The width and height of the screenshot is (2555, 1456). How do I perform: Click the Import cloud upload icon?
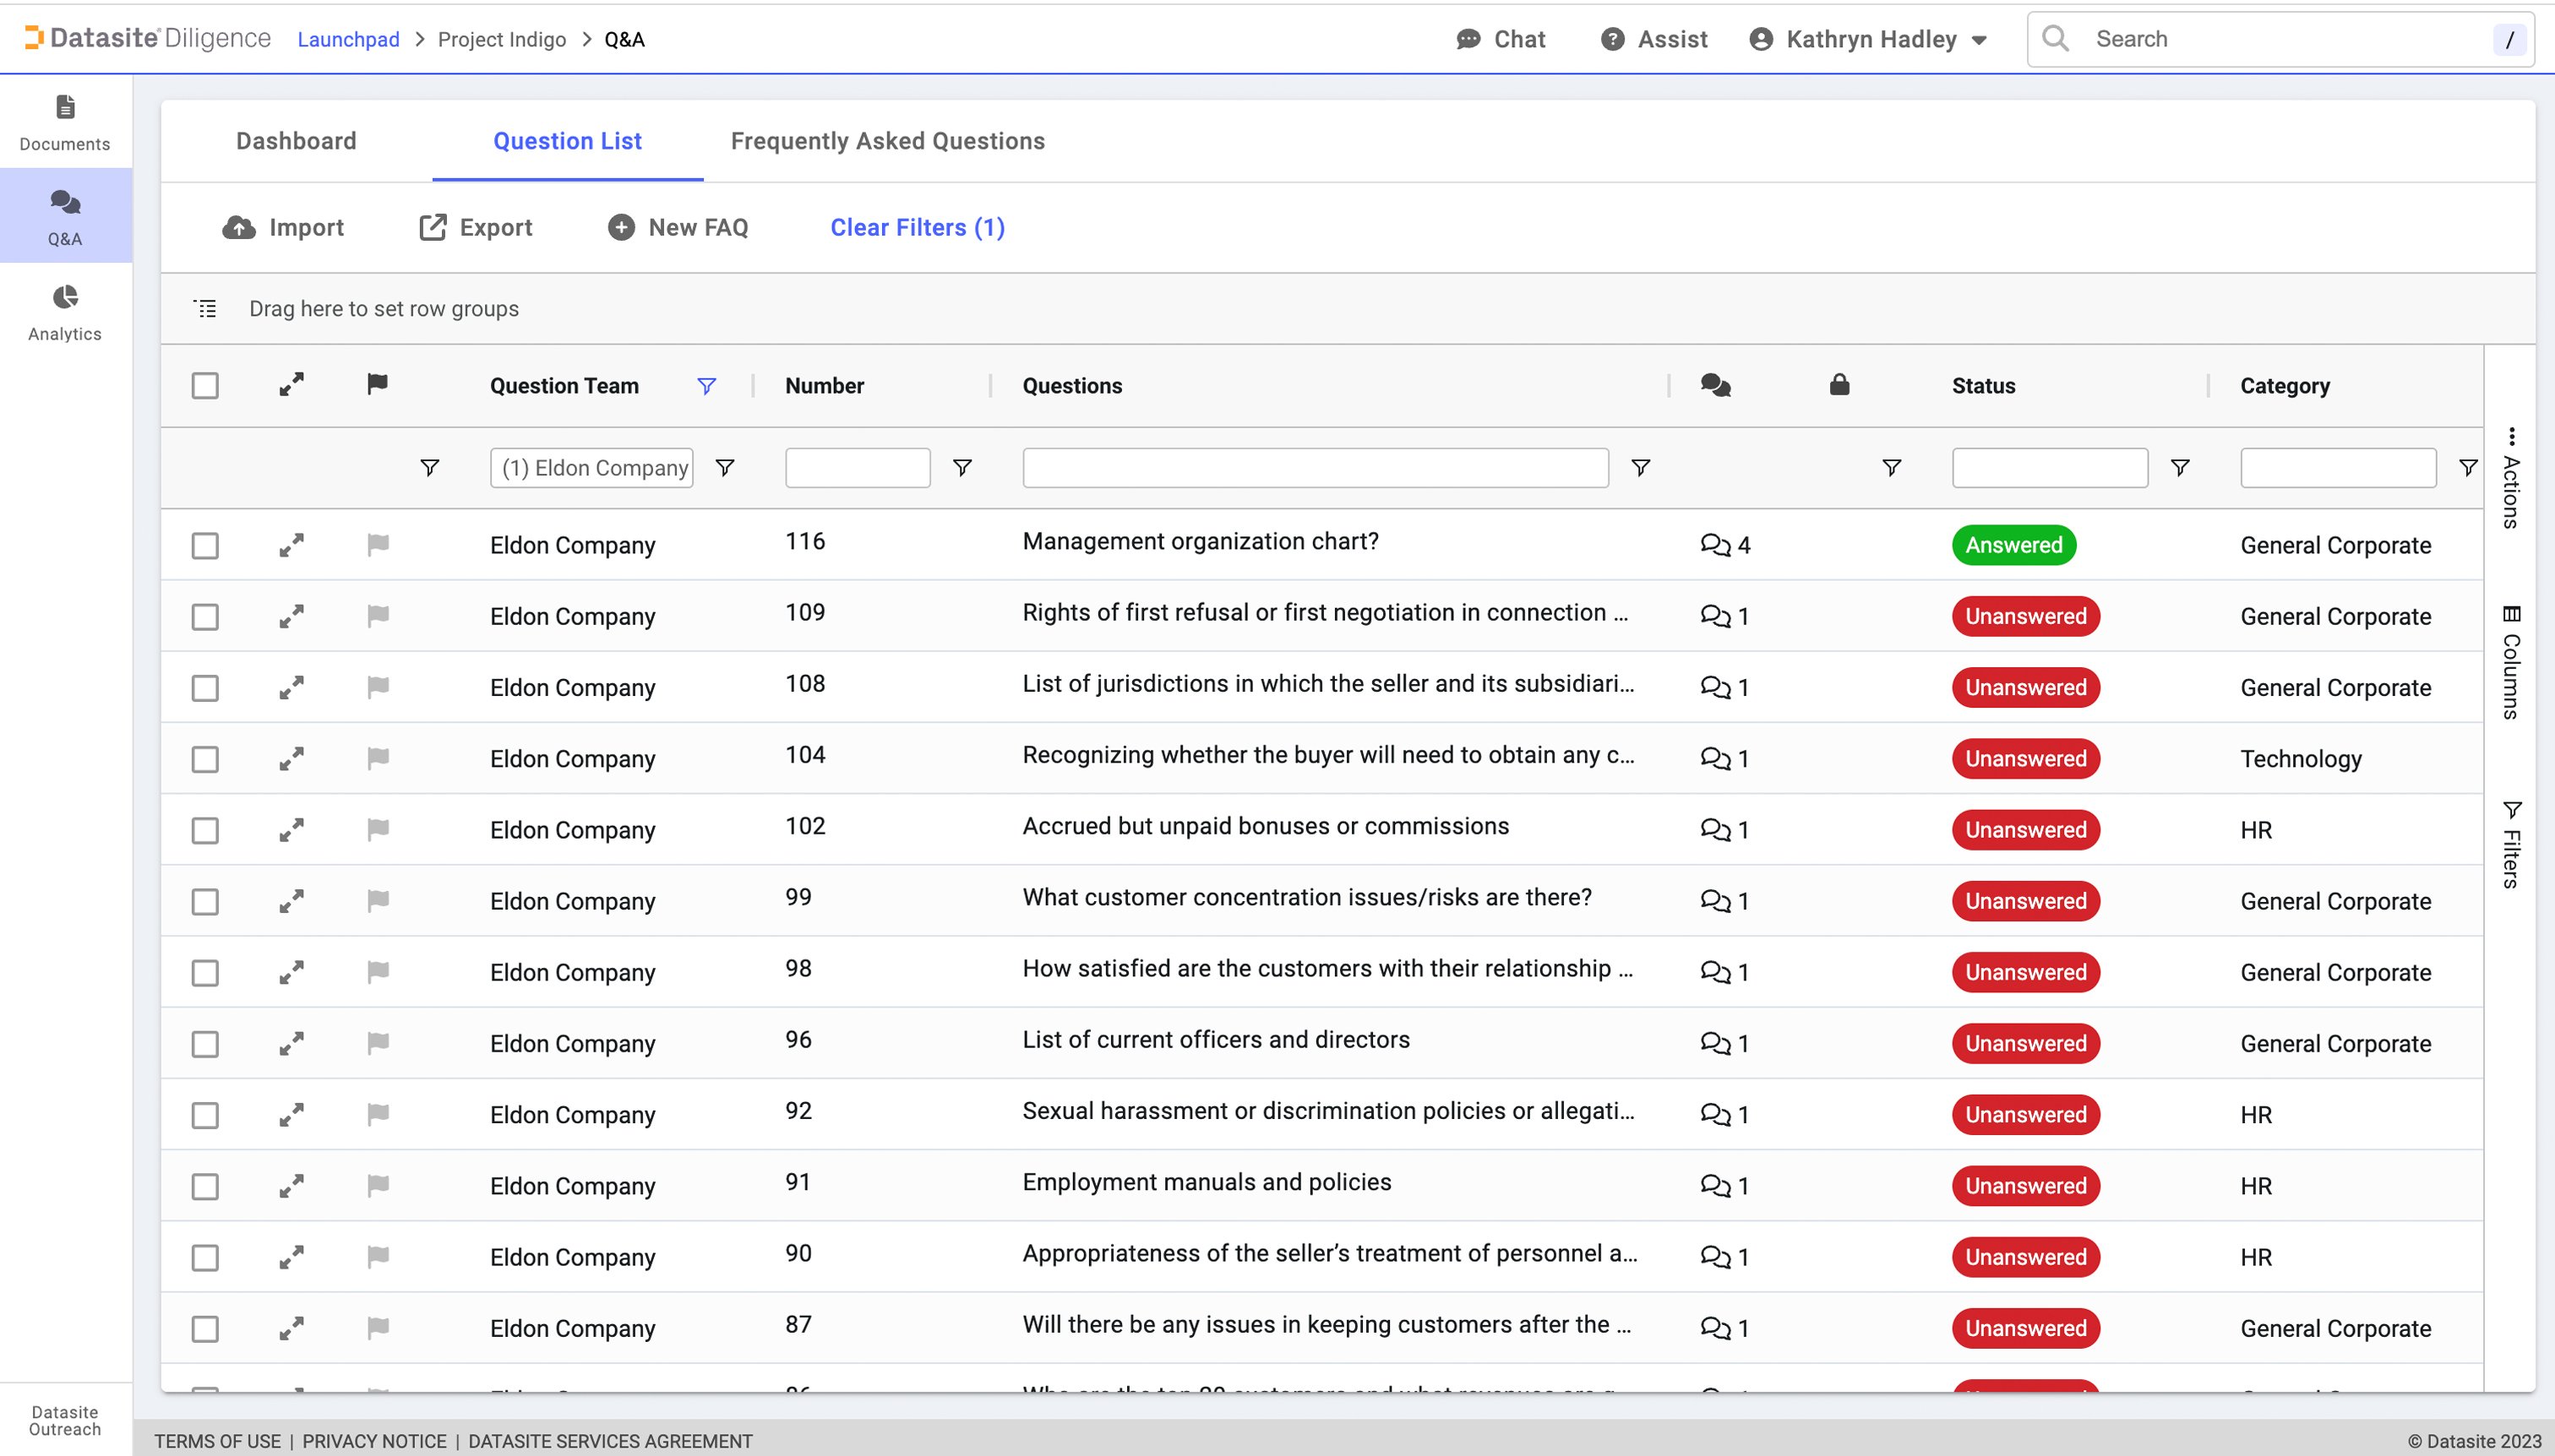tap(238, 227)
